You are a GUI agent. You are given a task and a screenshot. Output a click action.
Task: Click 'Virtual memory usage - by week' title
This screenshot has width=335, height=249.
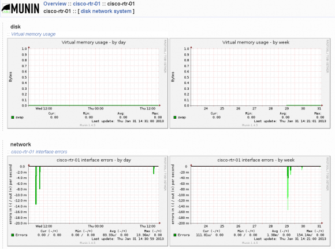256,42
